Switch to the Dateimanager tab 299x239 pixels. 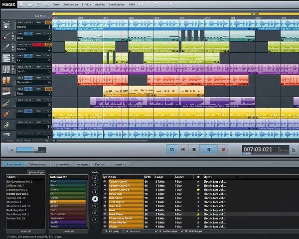[x=37, y=164]
